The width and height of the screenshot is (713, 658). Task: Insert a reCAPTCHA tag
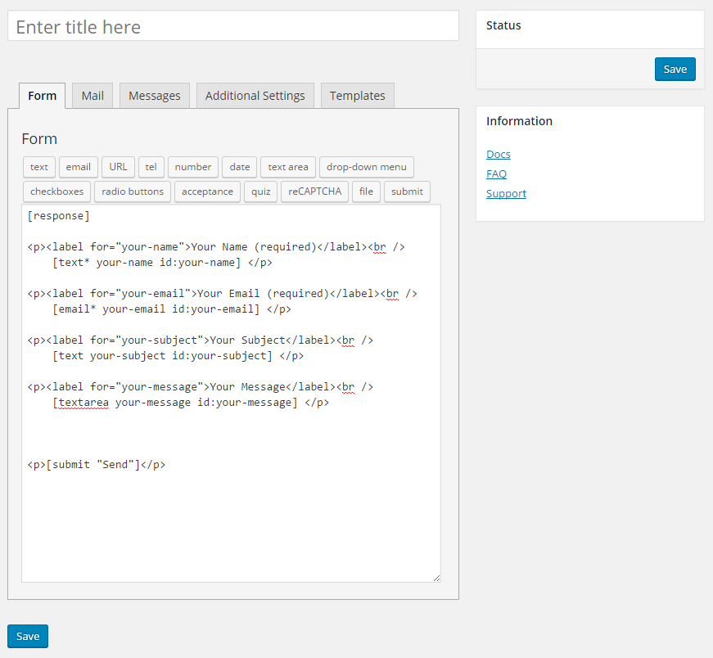pyautogui.click(x=314, y=192)
